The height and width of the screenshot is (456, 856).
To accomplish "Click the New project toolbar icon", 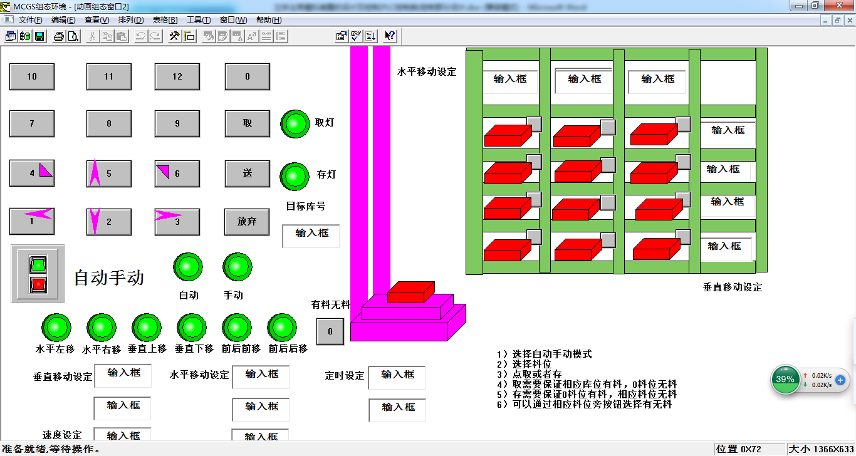I will click(10, 36).
